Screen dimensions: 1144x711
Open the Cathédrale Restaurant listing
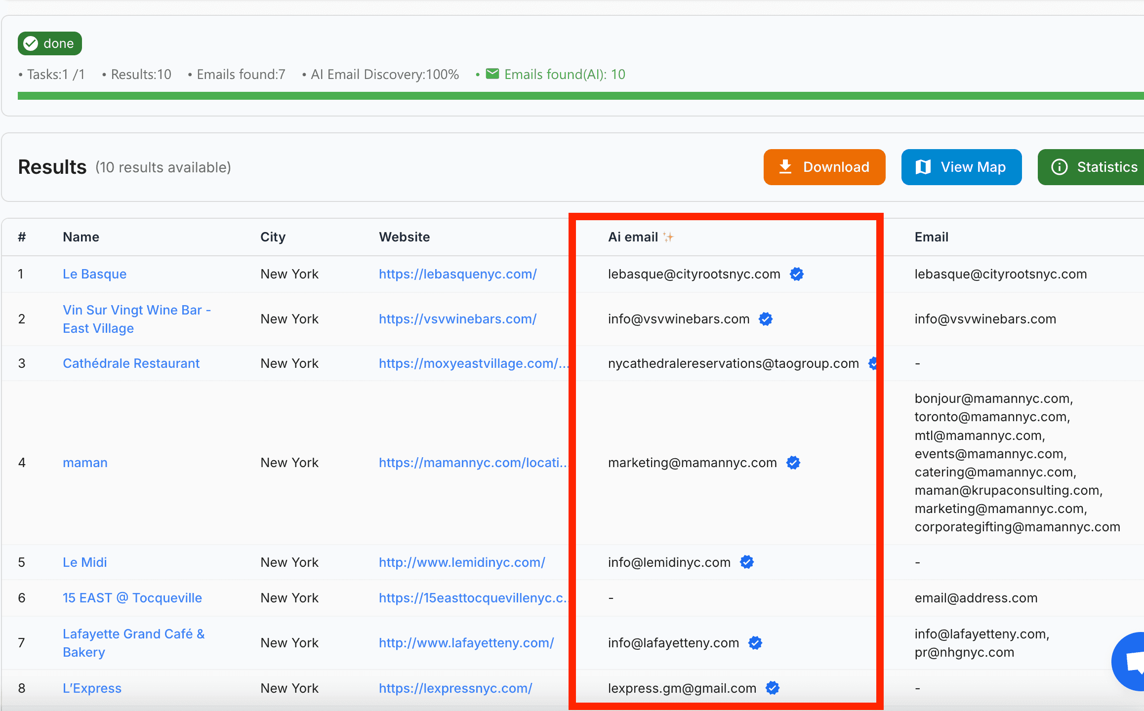pyautogui.click(x=131, y=363)
